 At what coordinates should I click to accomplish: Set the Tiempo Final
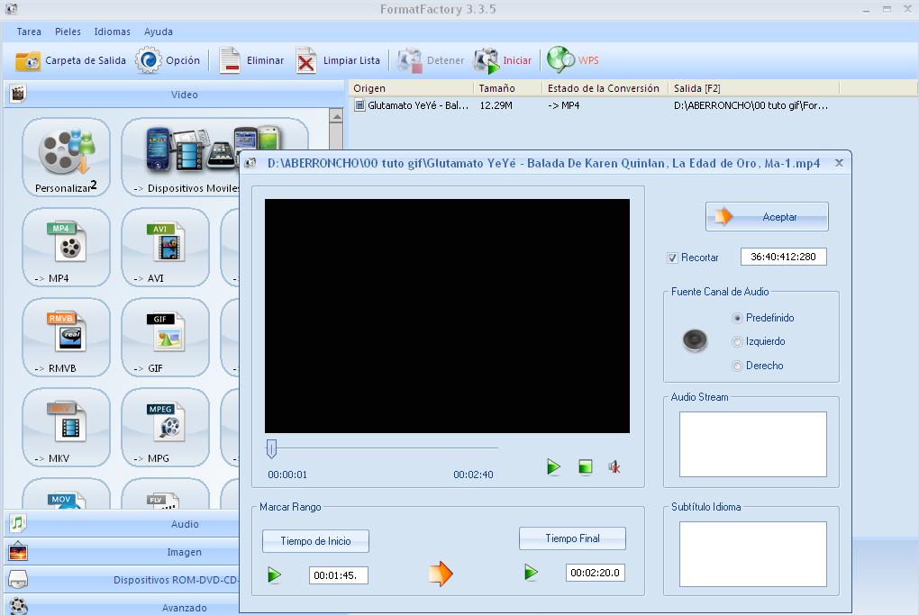(x=572, y=538)
